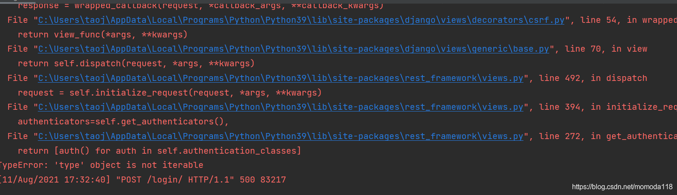The image size is (677, 195).
Task: Click the 'authenticators=self.get_authenticators()' line
Action: [x=123, y=122]
